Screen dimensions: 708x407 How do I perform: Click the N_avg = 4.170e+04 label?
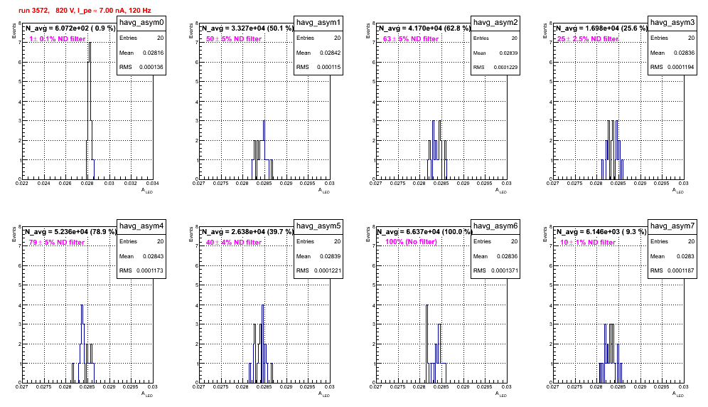click(x=424, y=28)
